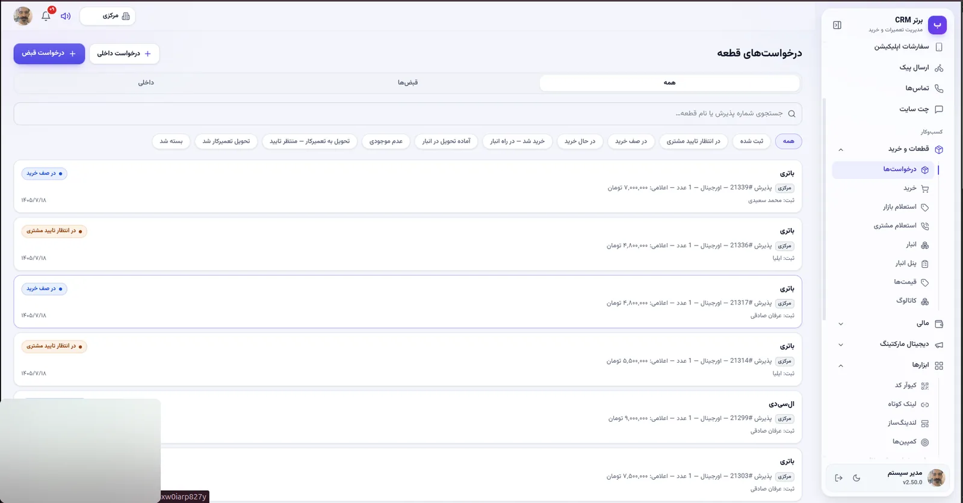Open استعلام بازار submenu item
Viewport: 963px width, 503px height.
[905, 207]
